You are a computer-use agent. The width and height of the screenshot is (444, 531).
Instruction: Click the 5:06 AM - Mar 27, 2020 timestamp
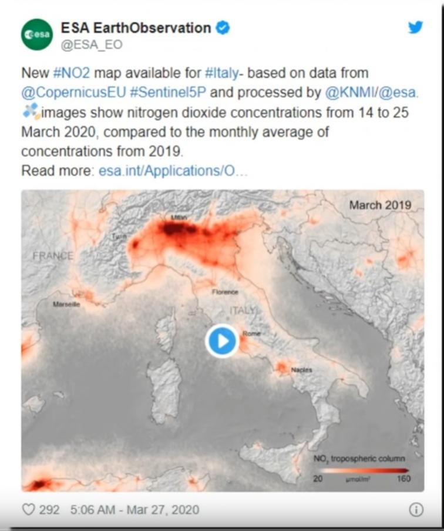[134, 509]
